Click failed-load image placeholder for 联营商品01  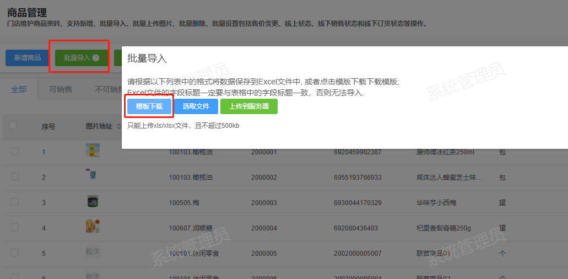point(93,251)
